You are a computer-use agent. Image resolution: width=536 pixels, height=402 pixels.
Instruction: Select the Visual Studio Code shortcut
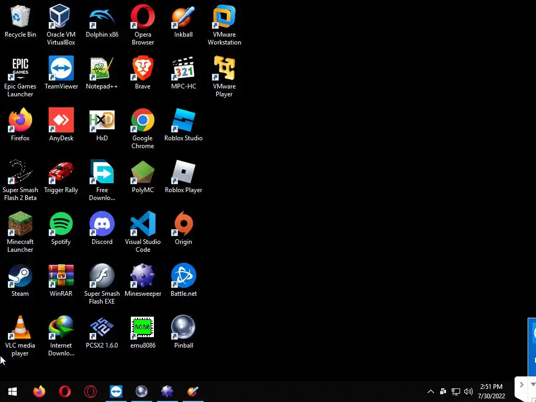click(x=142, y=232)
